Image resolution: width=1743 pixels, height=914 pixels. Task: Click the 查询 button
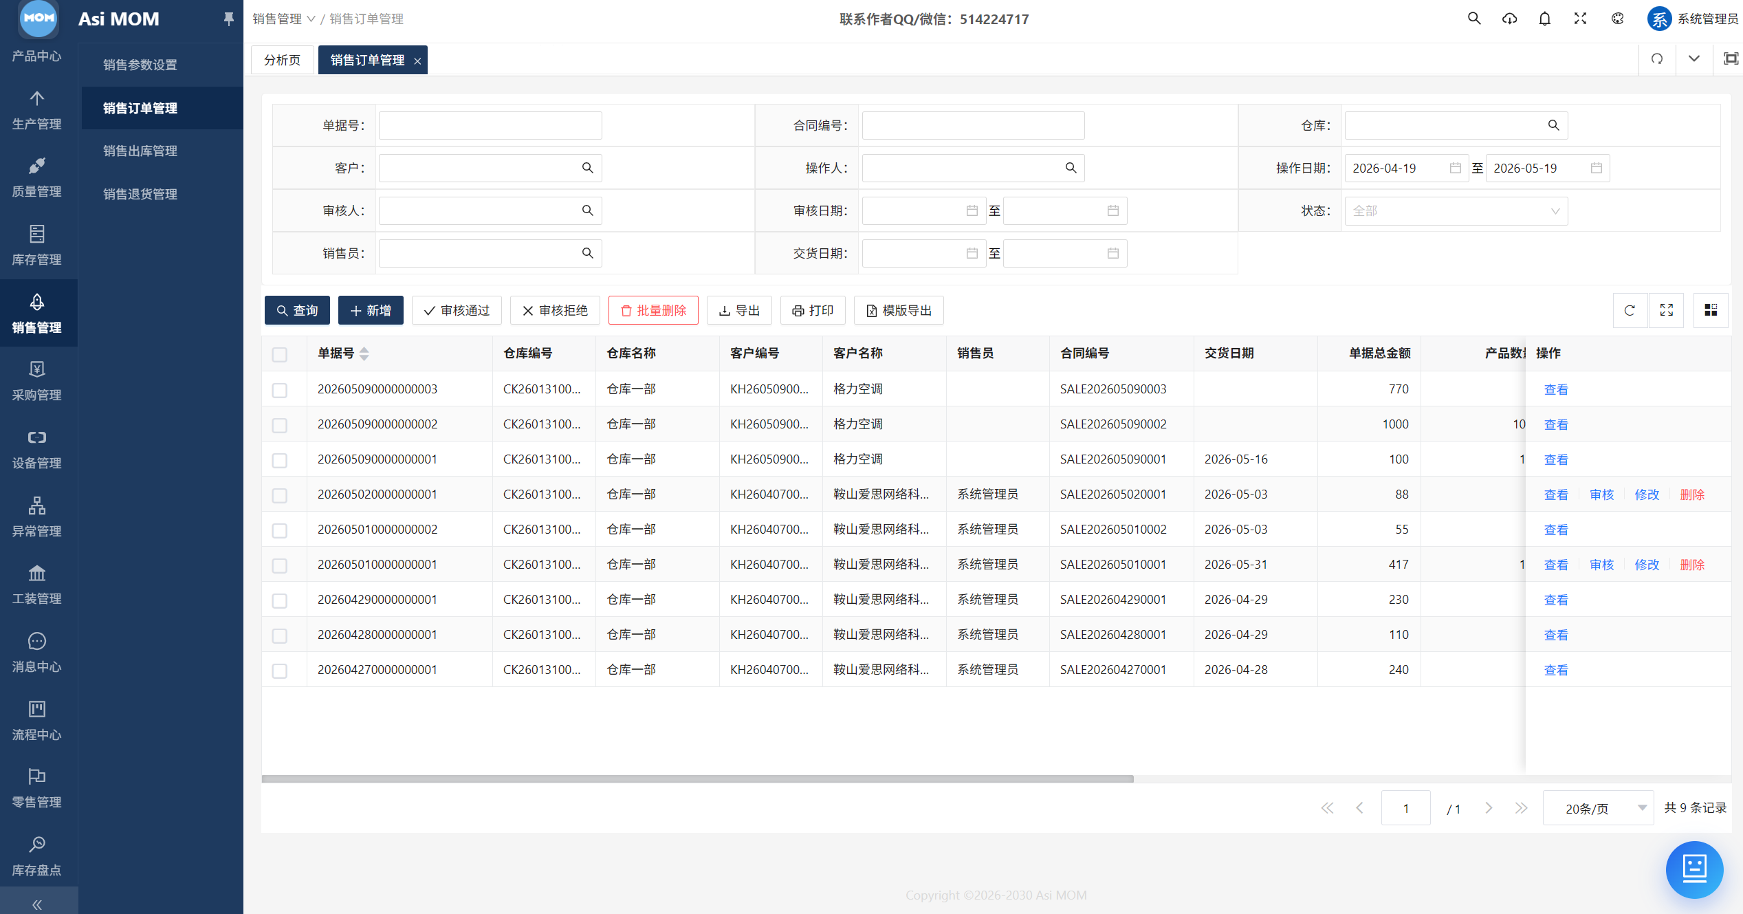point(297,311)
